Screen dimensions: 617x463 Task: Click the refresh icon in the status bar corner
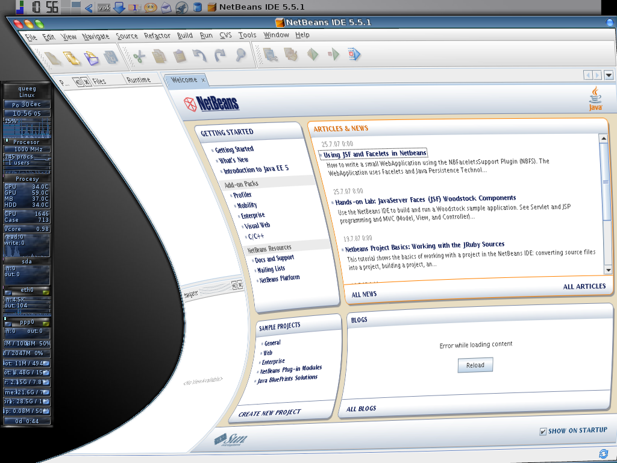coord(603,453)
